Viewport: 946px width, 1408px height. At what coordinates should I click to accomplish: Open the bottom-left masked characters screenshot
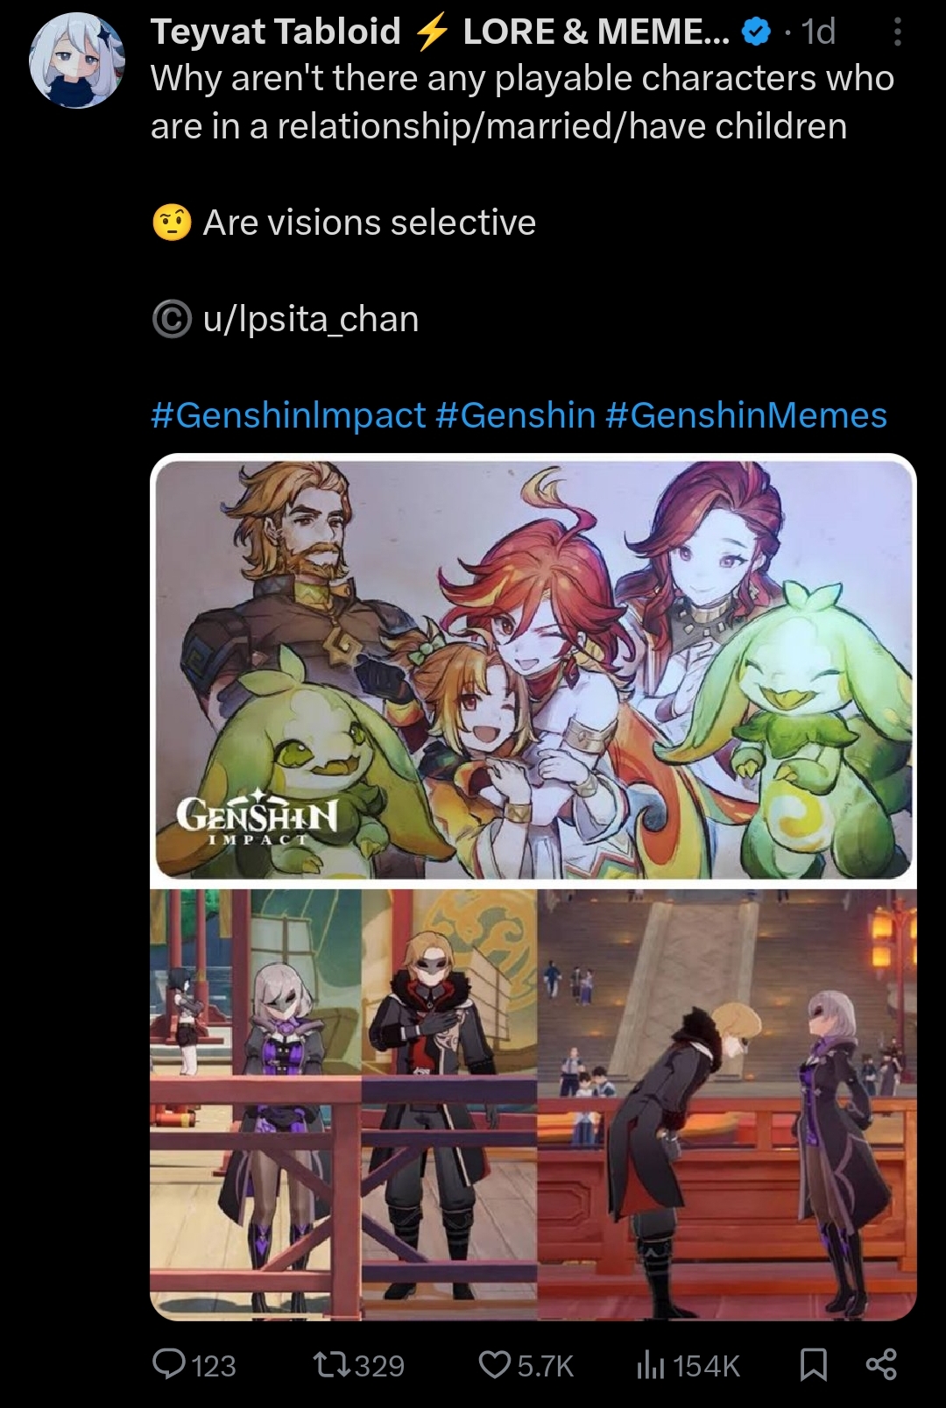point(343,1104)
